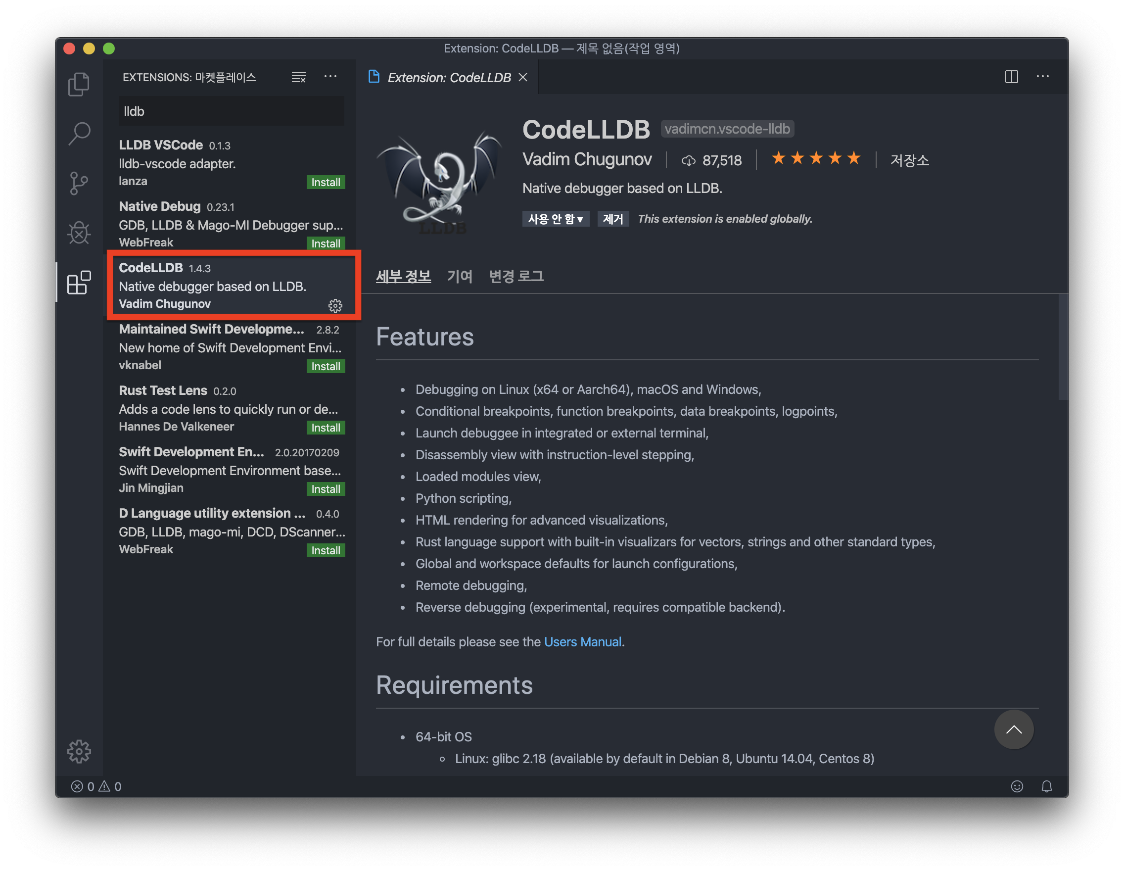
Task: Open the Users Manual link
Action: pyautogui.click(x=583, y=642)
